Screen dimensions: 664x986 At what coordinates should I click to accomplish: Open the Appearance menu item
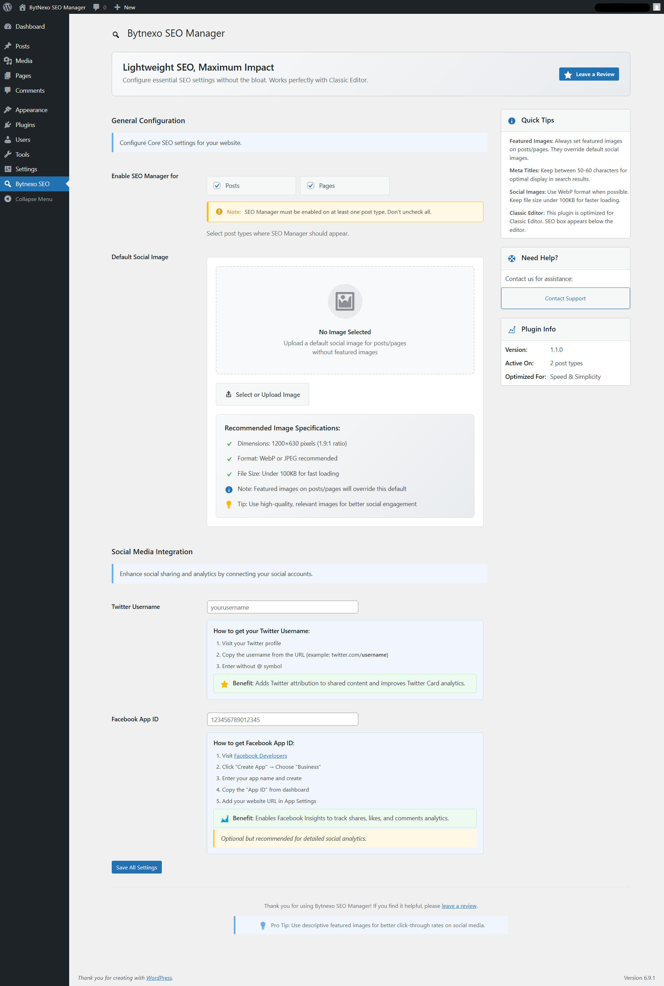tap(31, 110)
